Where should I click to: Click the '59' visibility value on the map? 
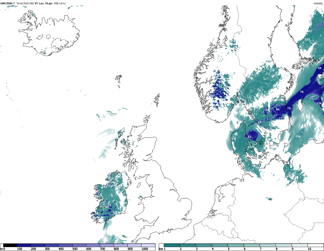[x=319, y=68]
